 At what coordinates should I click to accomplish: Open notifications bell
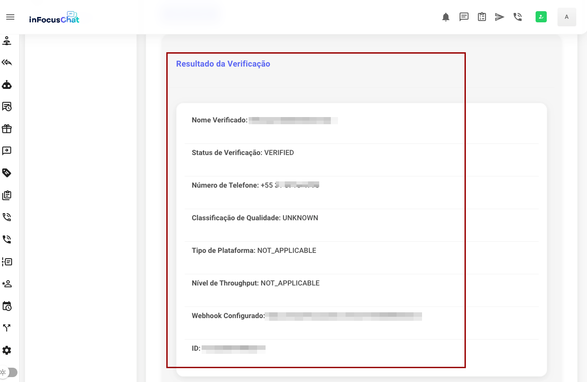click(446, 17)
